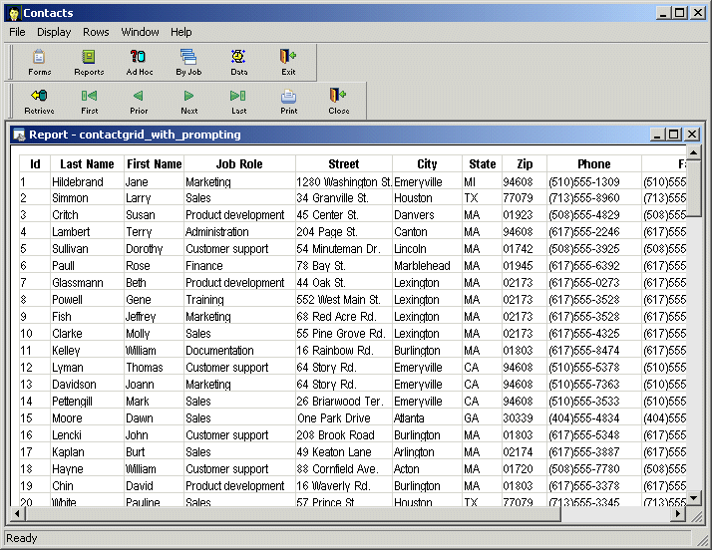Open the Rows menu
Image resolution: width=712 pixels, height=550 pixels.
pos(96,32)
